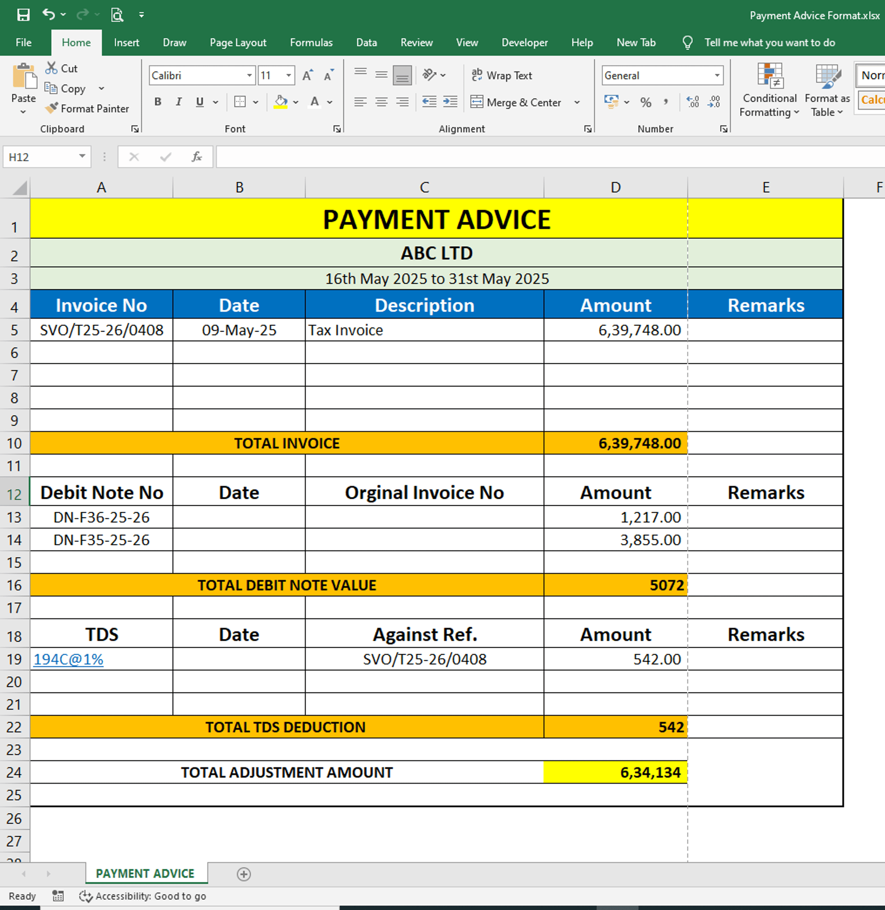This screenshot has height=910, width=885.
Task: Click the Percent Style icon
Action: (646, 102)
